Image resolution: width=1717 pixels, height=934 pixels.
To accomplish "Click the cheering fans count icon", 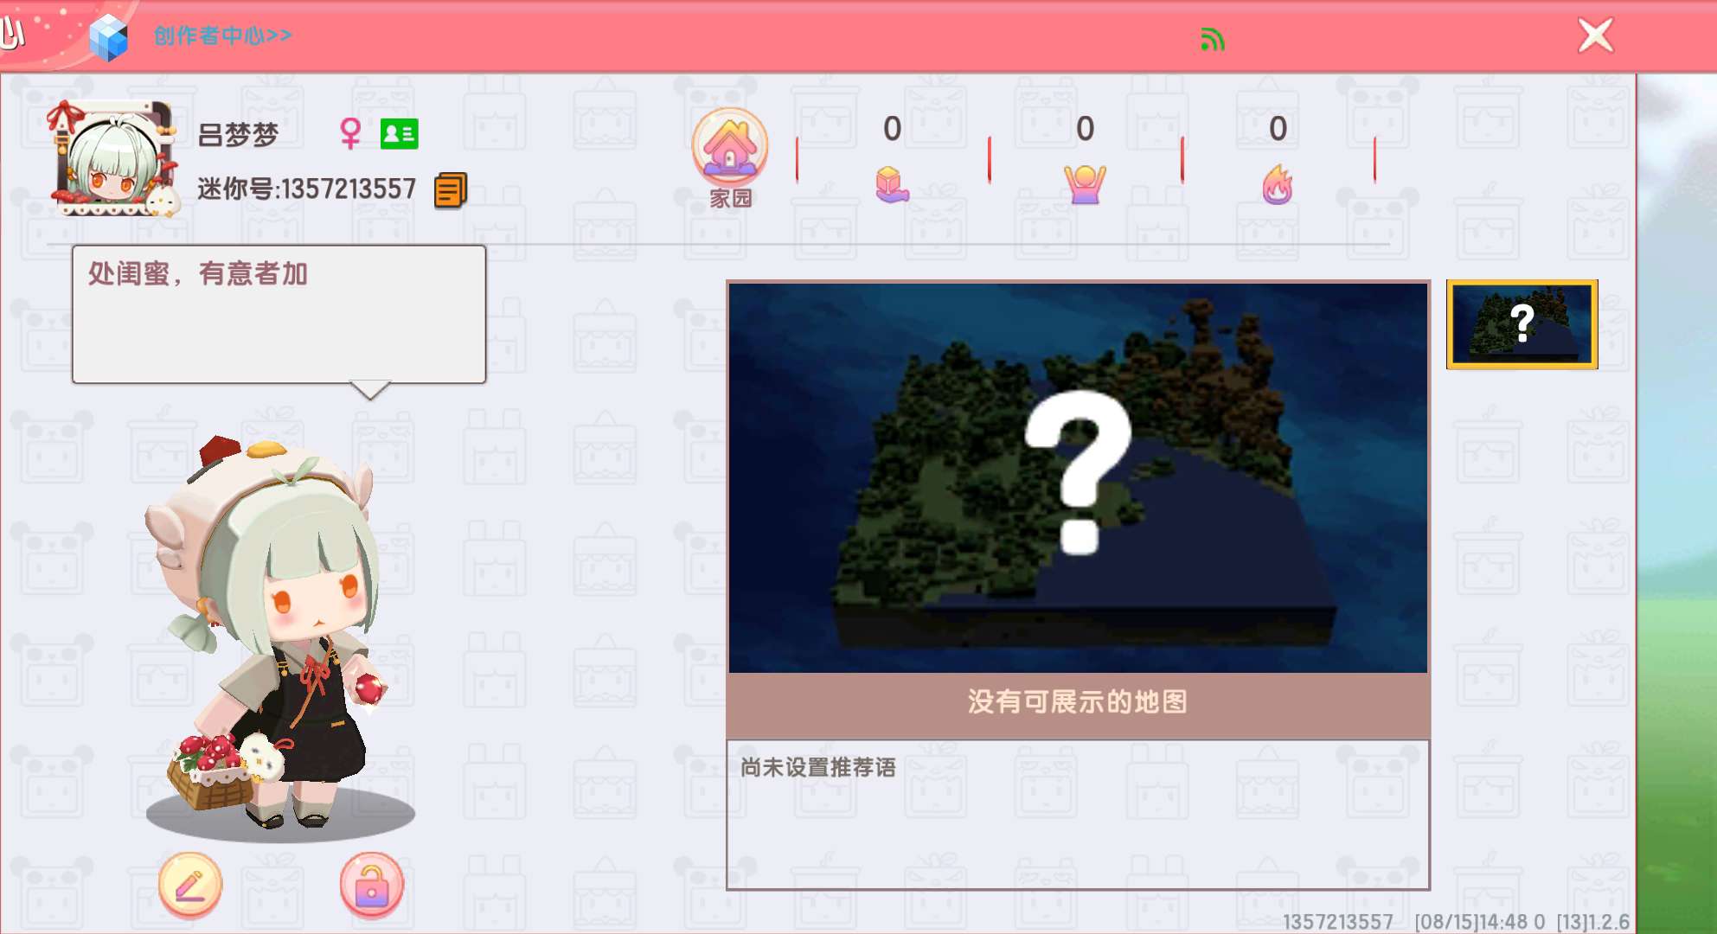I will click(1084, 184).
